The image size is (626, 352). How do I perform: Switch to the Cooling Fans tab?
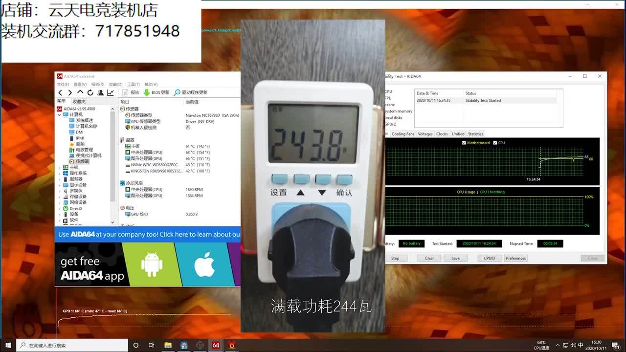click(402, 134)
